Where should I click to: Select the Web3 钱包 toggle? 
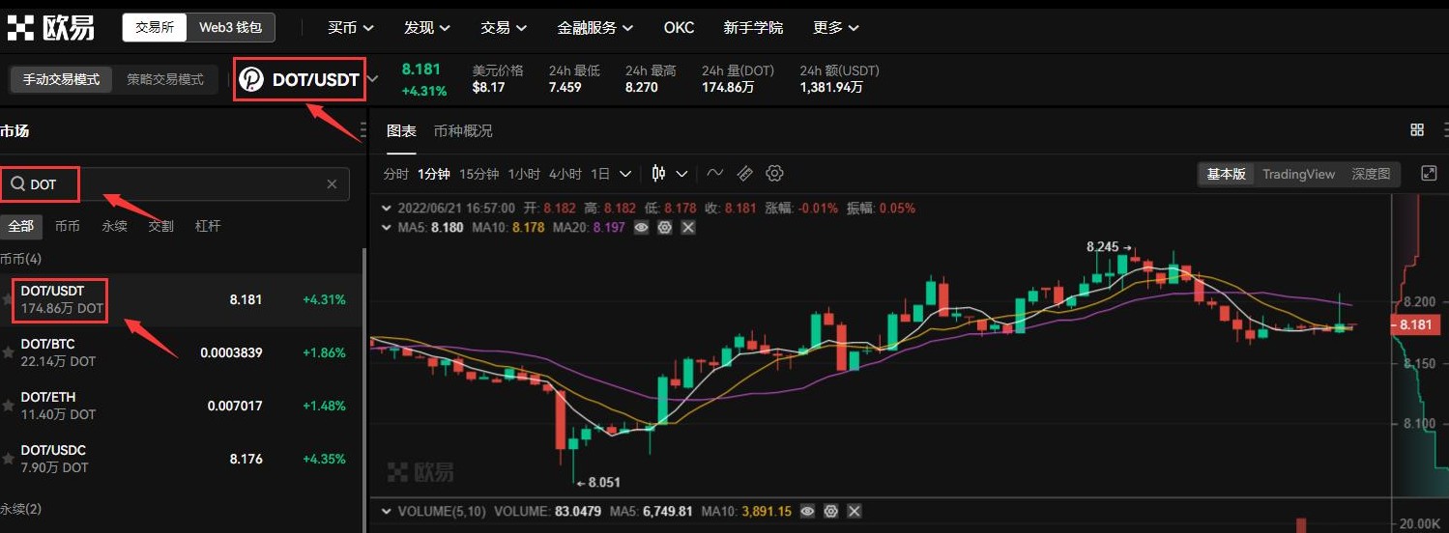coord(230,27)
